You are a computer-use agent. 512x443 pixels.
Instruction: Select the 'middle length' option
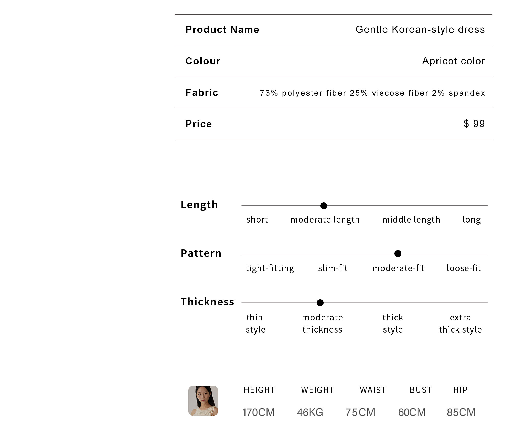[x=411, y=220]
